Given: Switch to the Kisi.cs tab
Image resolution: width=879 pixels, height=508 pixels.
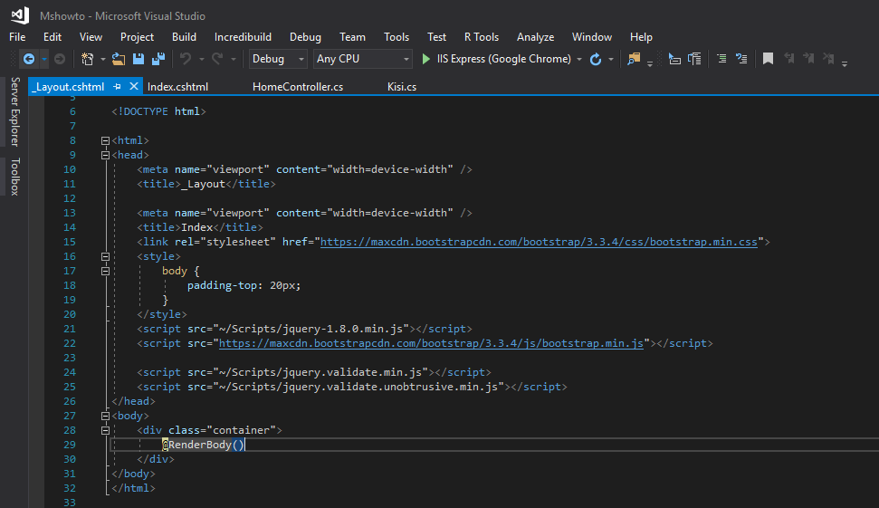Looking at the screenshot, I should click(x=402, y=87).
